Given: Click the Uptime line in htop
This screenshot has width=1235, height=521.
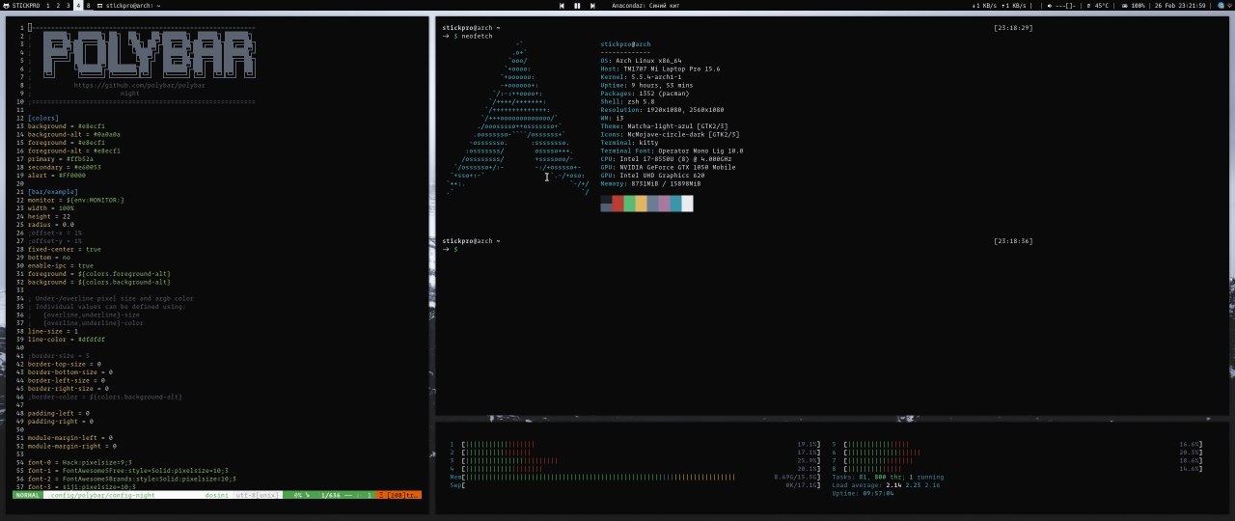Looking at the screenshot, I should (x=863, y=493).
